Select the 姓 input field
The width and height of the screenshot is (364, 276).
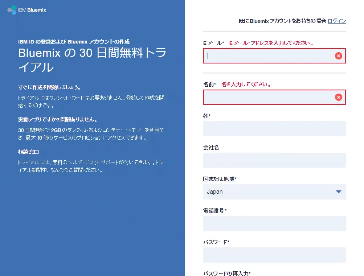click(x=274, y=129)
